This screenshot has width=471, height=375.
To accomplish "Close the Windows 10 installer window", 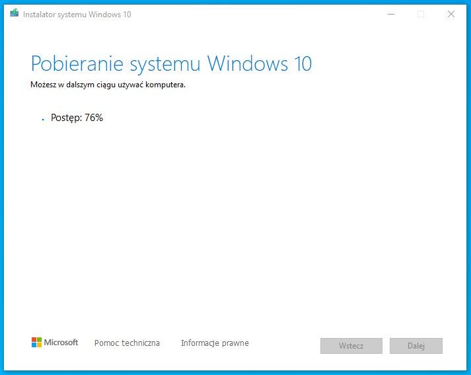I will point(451,14).
